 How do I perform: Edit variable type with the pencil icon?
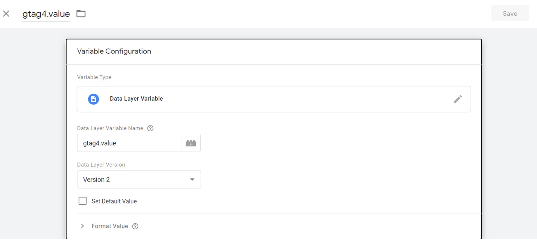coord(457,99)
